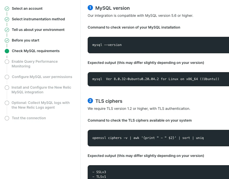Click checkmark icon next to Select instrumentation method
Image resolution: width=229 pixels, height=179 pixels.
click(7, 19)
